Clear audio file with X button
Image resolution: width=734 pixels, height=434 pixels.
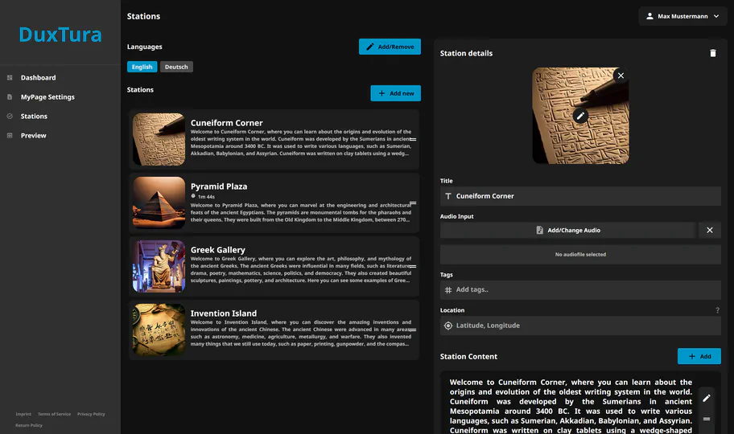[x=709, y=230]
